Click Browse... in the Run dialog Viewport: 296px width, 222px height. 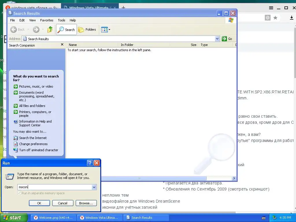tap(86, 203)
